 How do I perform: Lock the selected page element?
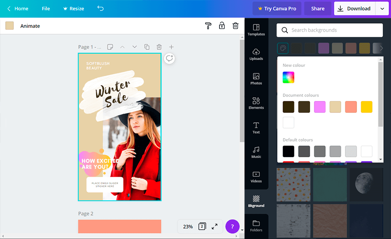click(222, 26)
